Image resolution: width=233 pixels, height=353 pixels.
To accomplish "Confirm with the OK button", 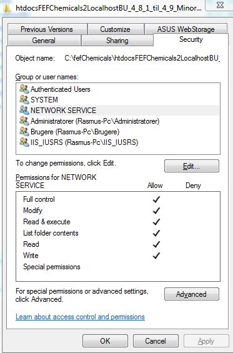I will coord(105,341).
